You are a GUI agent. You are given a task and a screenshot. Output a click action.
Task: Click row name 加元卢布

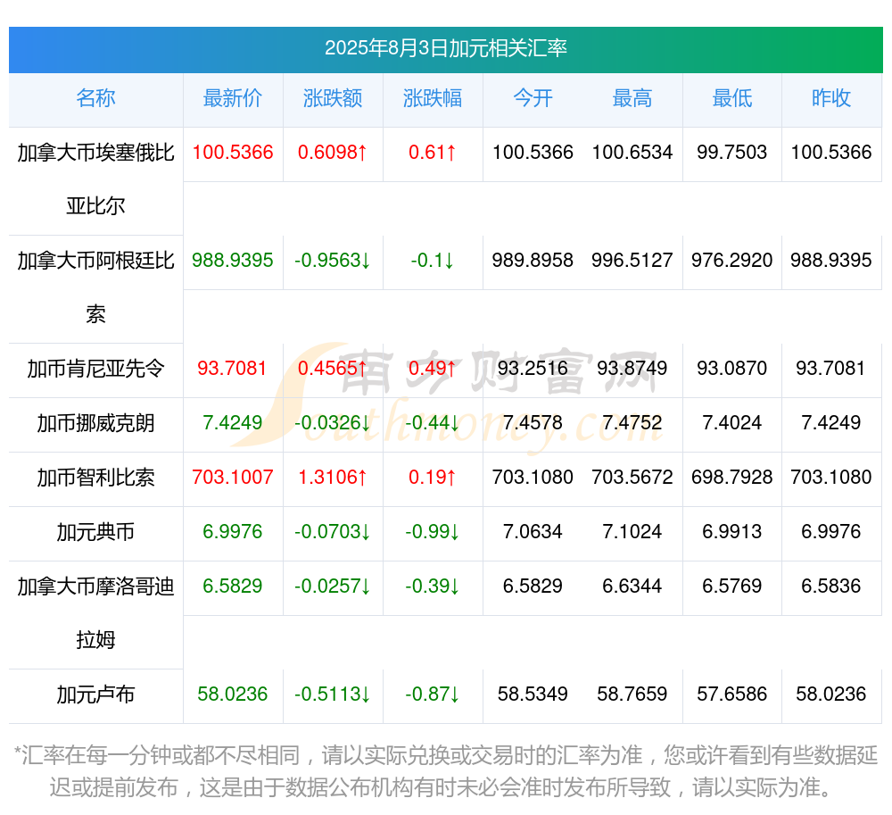(x=95, y=694)
